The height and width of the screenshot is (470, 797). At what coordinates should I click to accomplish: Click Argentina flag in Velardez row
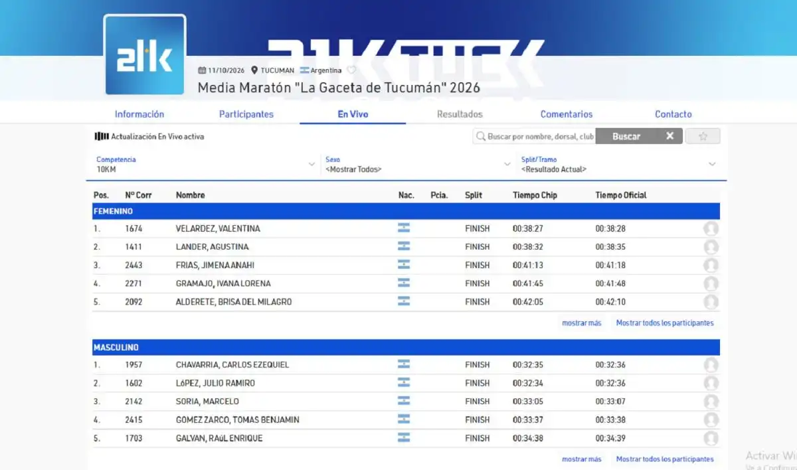click(x=403, y=228)
